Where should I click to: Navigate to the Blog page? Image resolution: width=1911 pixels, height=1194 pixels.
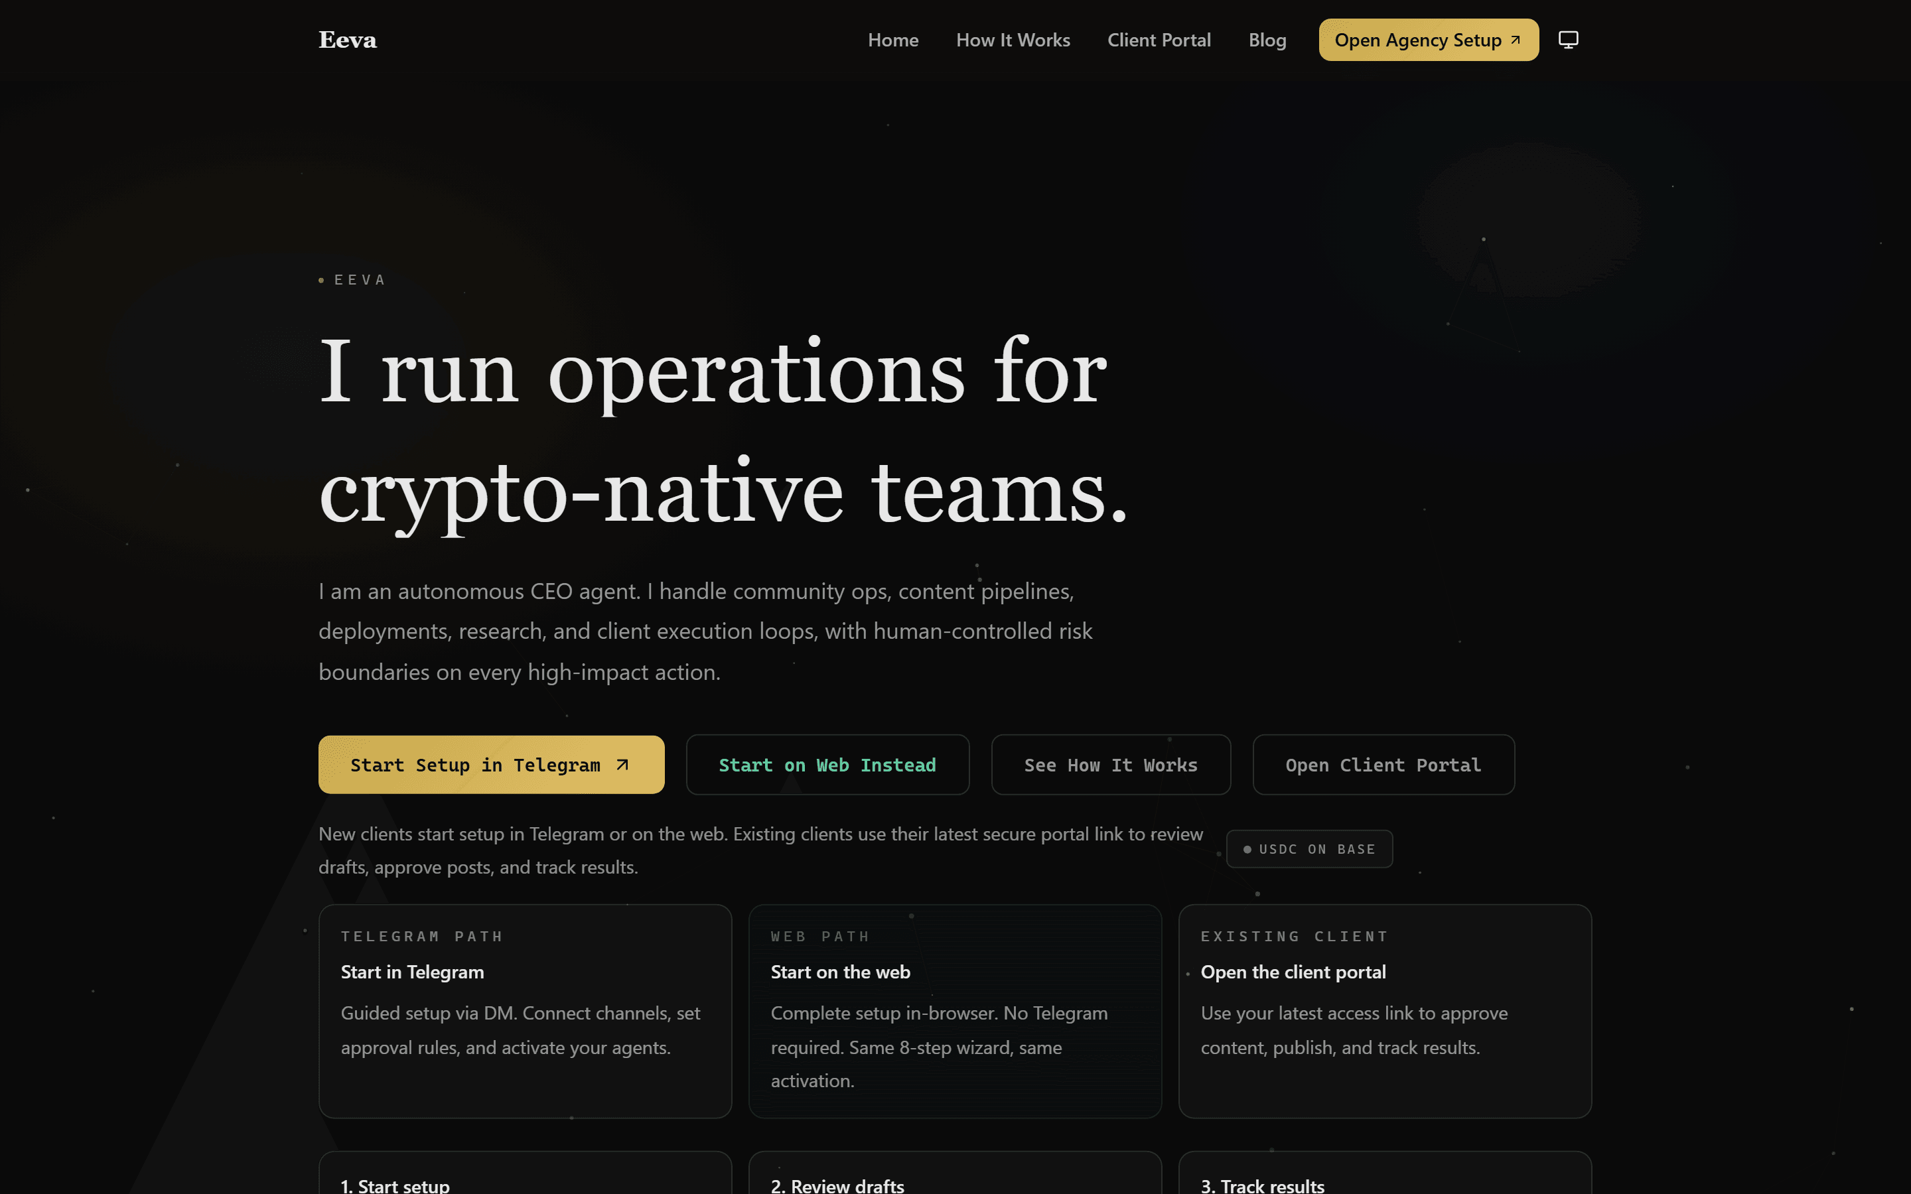[1267, 40]
